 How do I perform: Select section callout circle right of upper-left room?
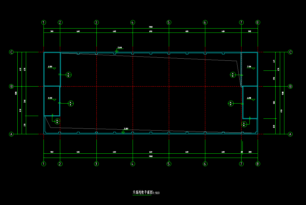coord(69,75)
